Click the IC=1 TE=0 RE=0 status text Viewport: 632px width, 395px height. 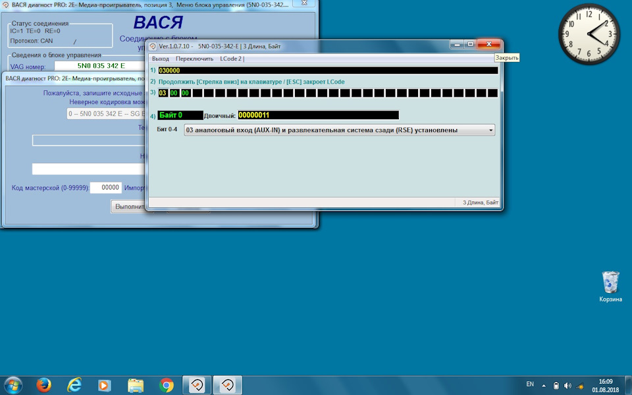35,31
